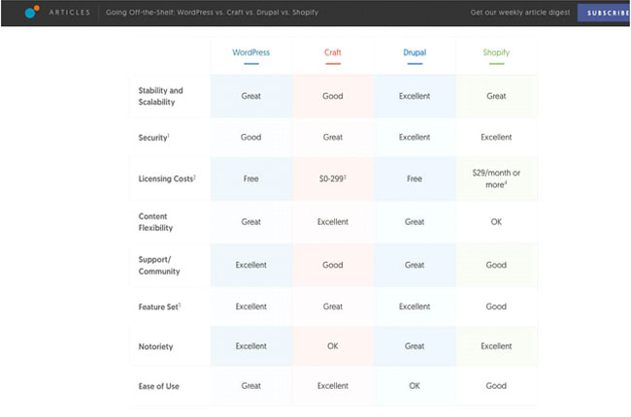Click WordPress's Free licensing cost cell
Screen dimensions: 631x417
pos(250,179)
